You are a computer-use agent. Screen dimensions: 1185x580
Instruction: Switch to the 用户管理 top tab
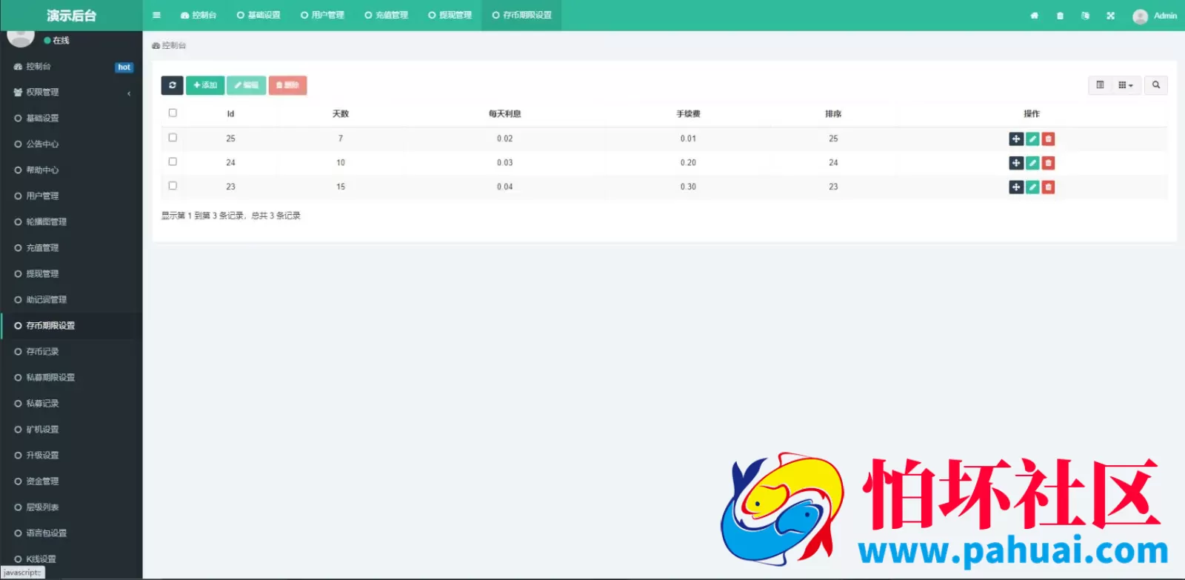click(x=322, y=15)
